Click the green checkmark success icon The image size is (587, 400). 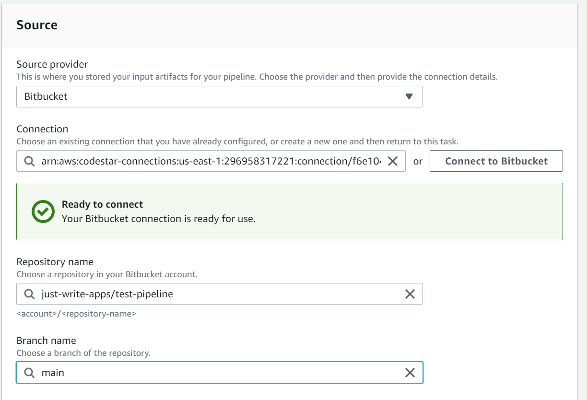pyautogui.click(x=43, y=212)
